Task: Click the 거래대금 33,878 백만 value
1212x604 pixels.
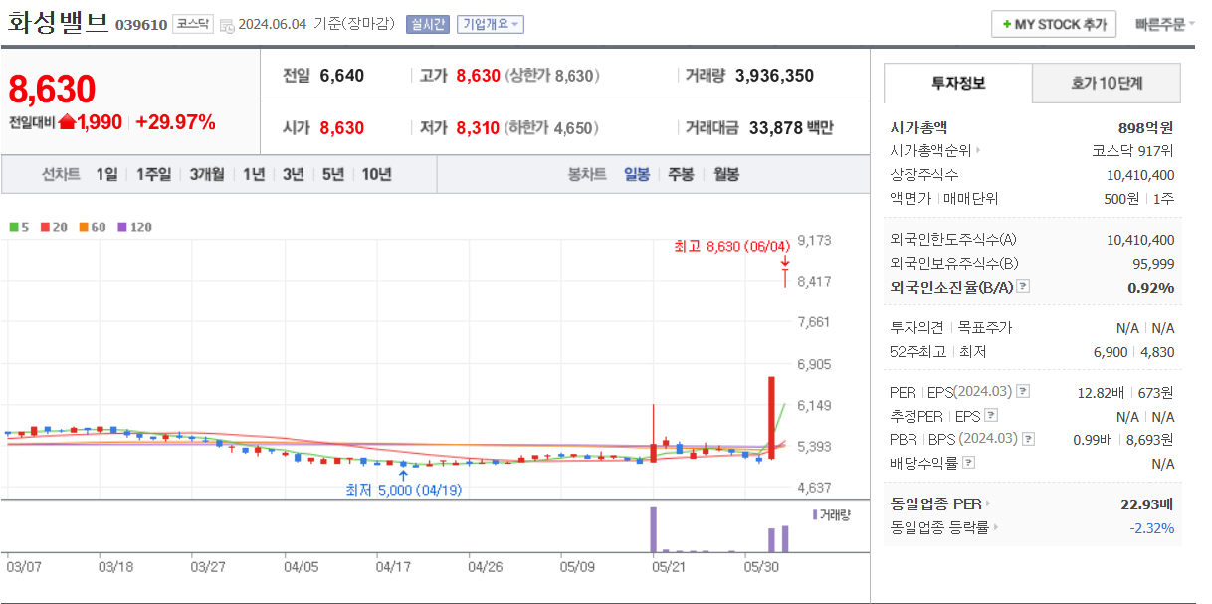Action: (791, 128)
